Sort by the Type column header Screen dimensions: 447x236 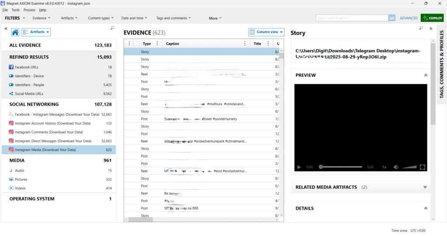[x=147, y=44]
